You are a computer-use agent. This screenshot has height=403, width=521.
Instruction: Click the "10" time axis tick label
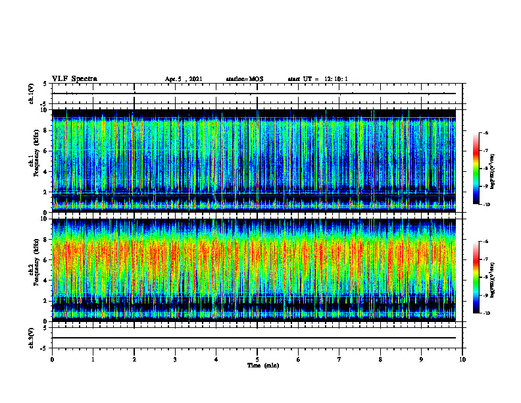462,360
